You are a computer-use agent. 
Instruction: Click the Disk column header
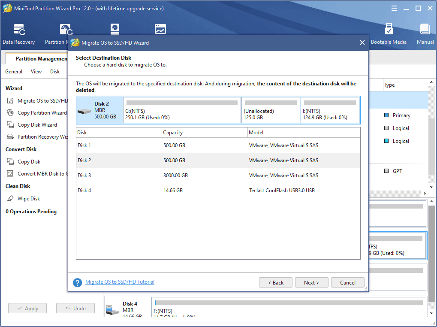pyautogui.click(x=119, y=133)
